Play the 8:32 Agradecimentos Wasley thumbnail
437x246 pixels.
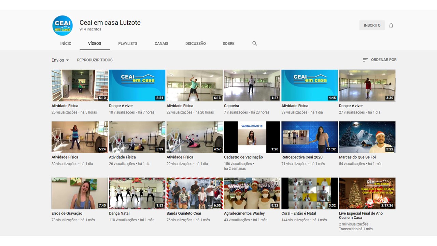252,193
